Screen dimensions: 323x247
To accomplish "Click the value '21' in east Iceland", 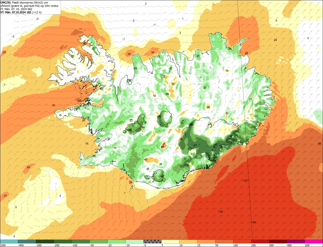I will (251, 100).
